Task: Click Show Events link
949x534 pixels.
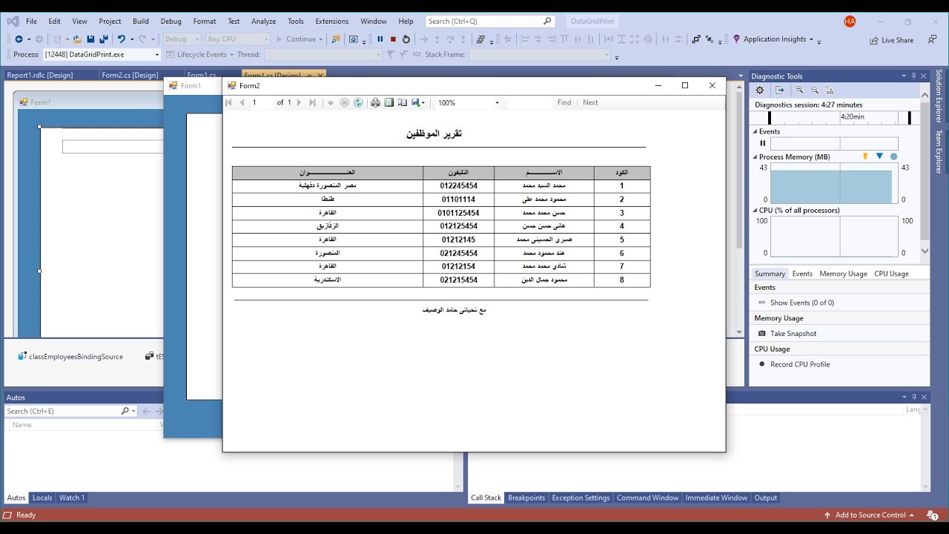Action: tap(802, 303)
